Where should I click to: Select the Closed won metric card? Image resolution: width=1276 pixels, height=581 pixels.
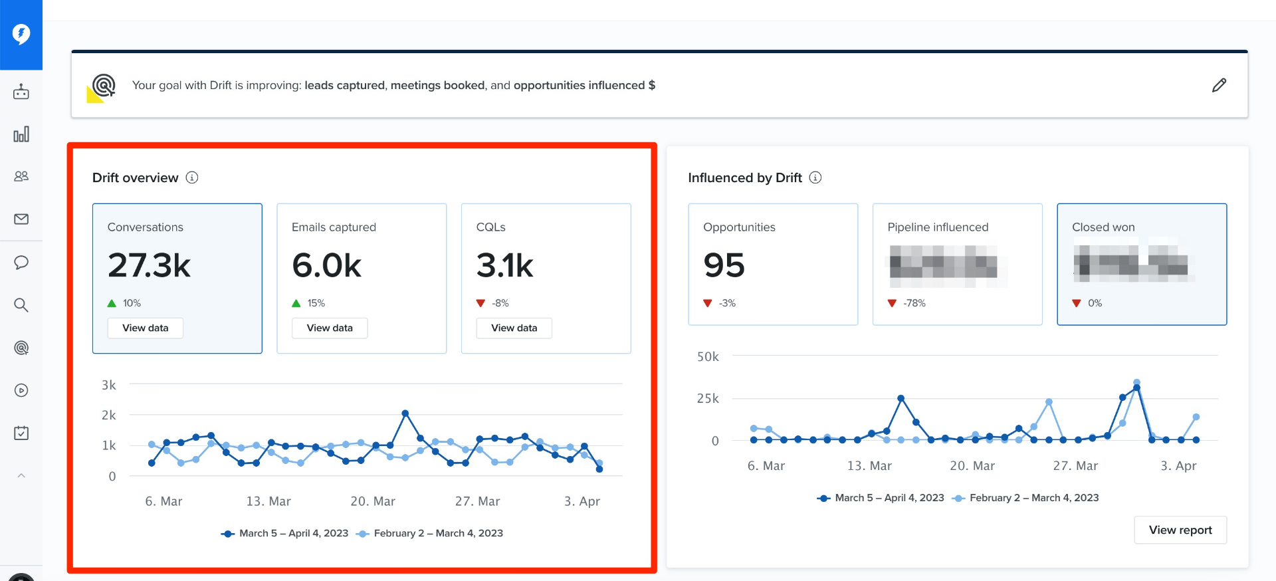(x=1141, y=264)
